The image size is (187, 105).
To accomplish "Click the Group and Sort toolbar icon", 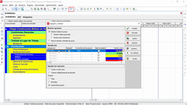I will click(71, 9).
